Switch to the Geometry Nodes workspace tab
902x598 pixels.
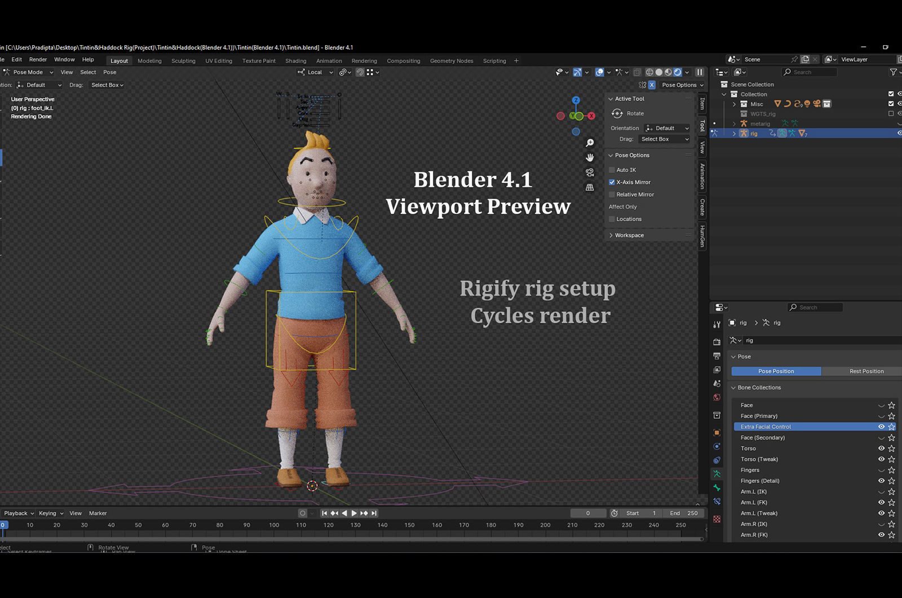452,61
